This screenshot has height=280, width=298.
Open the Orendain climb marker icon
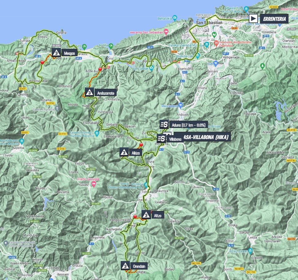coord(125,266)
